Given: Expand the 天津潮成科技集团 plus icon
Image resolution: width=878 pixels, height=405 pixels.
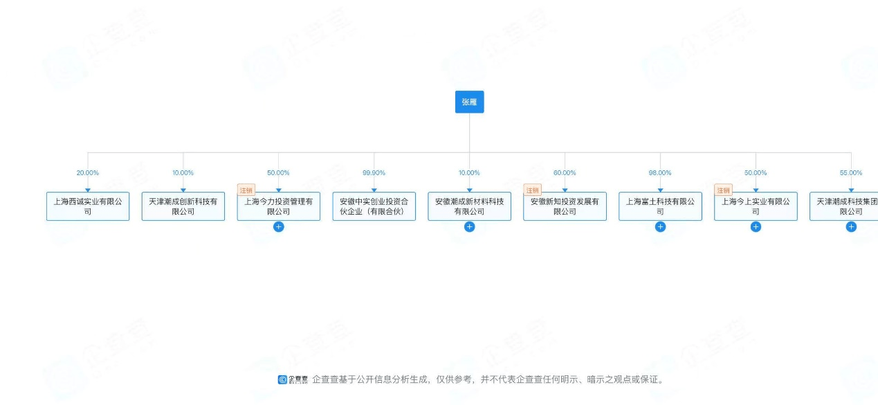Looking at the screenshot, I should 851,227.
